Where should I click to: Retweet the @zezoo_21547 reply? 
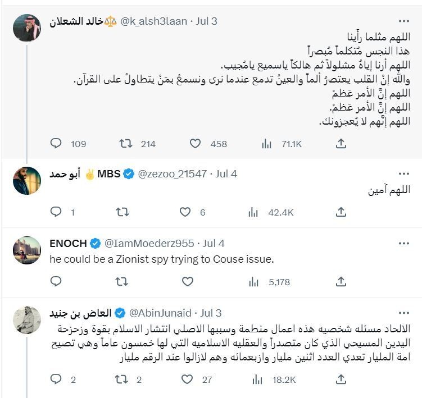point(121,212)
